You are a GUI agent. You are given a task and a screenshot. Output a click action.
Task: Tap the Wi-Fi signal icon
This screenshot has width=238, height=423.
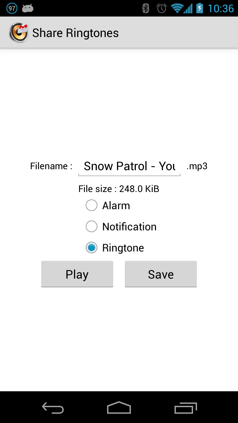click(177, 8)
